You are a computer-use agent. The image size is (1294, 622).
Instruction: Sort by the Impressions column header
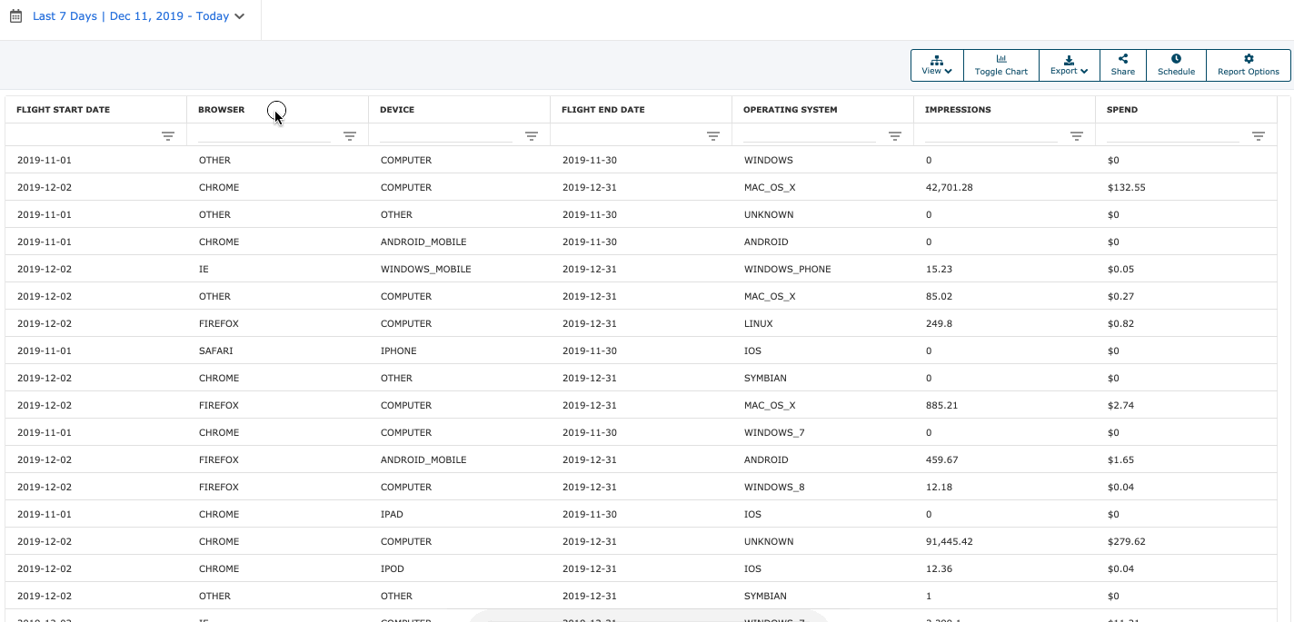(x=958, y=110)
